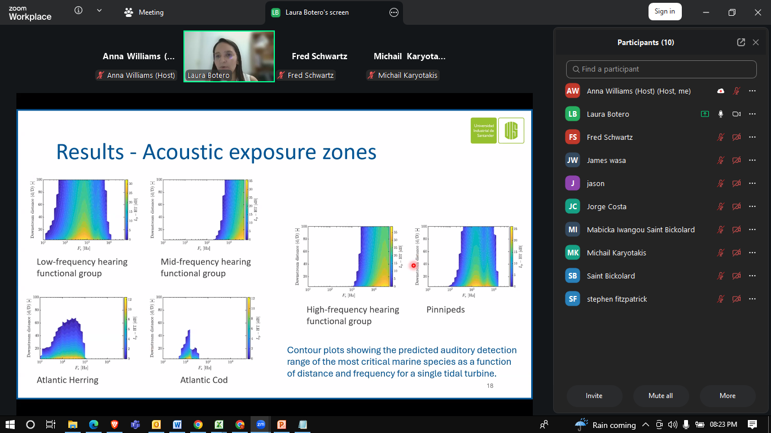Toggle stephen fitzpatrick's video icon
This screenshot has height=433, width=771.
click(x=737, y=299)
